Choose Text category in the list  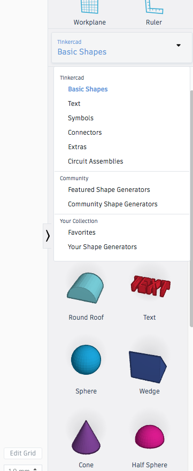coord(74,104)
